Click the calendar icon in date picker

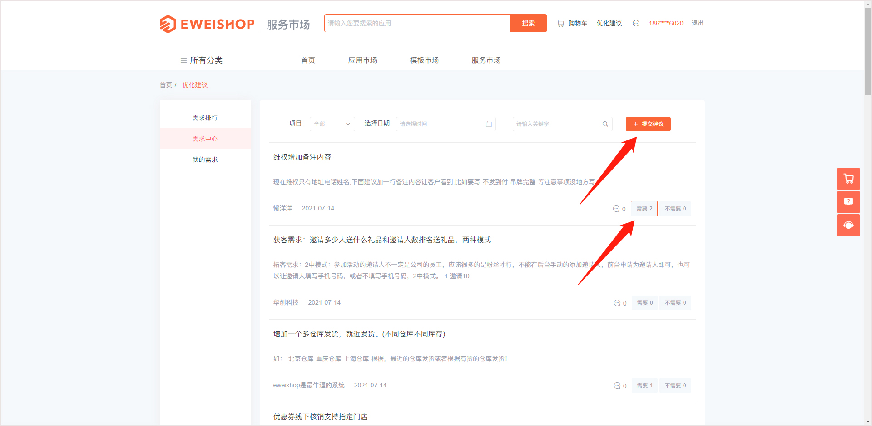[x=489, y=124]
